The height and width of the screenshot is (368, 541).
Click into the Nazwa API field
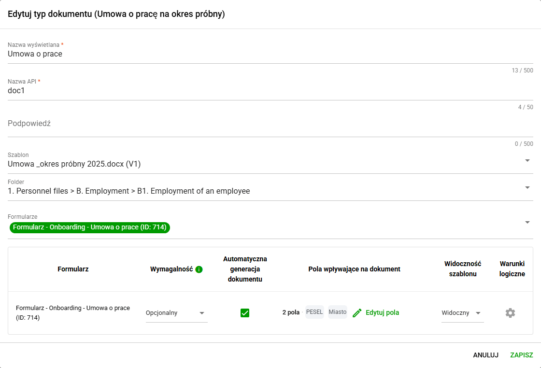click(x=270, y=91)
